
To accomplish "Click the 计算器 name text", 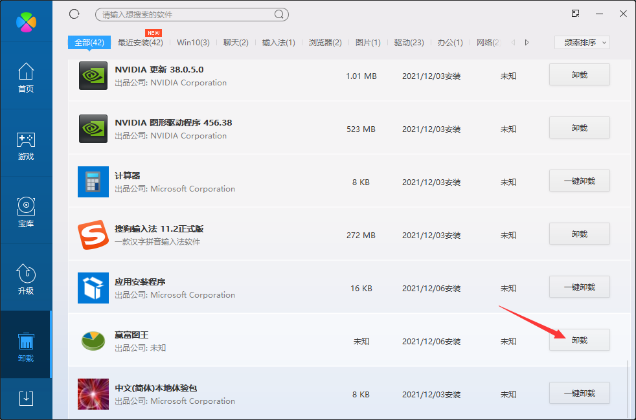I will pos(128,175).
